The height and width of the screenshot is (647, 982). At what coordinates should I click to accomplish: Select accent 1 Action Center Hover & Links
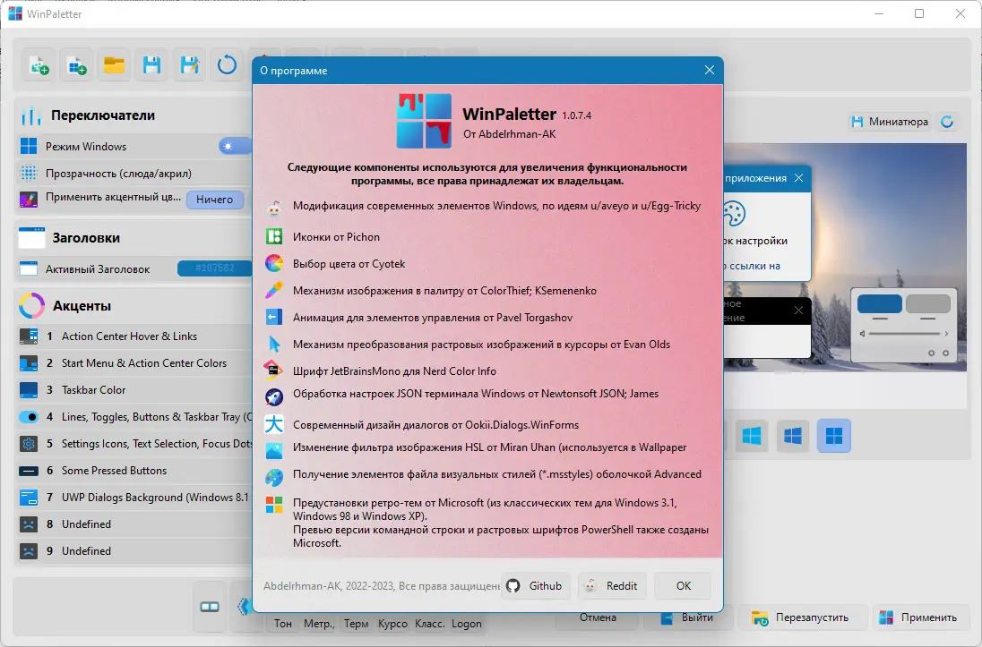click(x=134, y=336)
